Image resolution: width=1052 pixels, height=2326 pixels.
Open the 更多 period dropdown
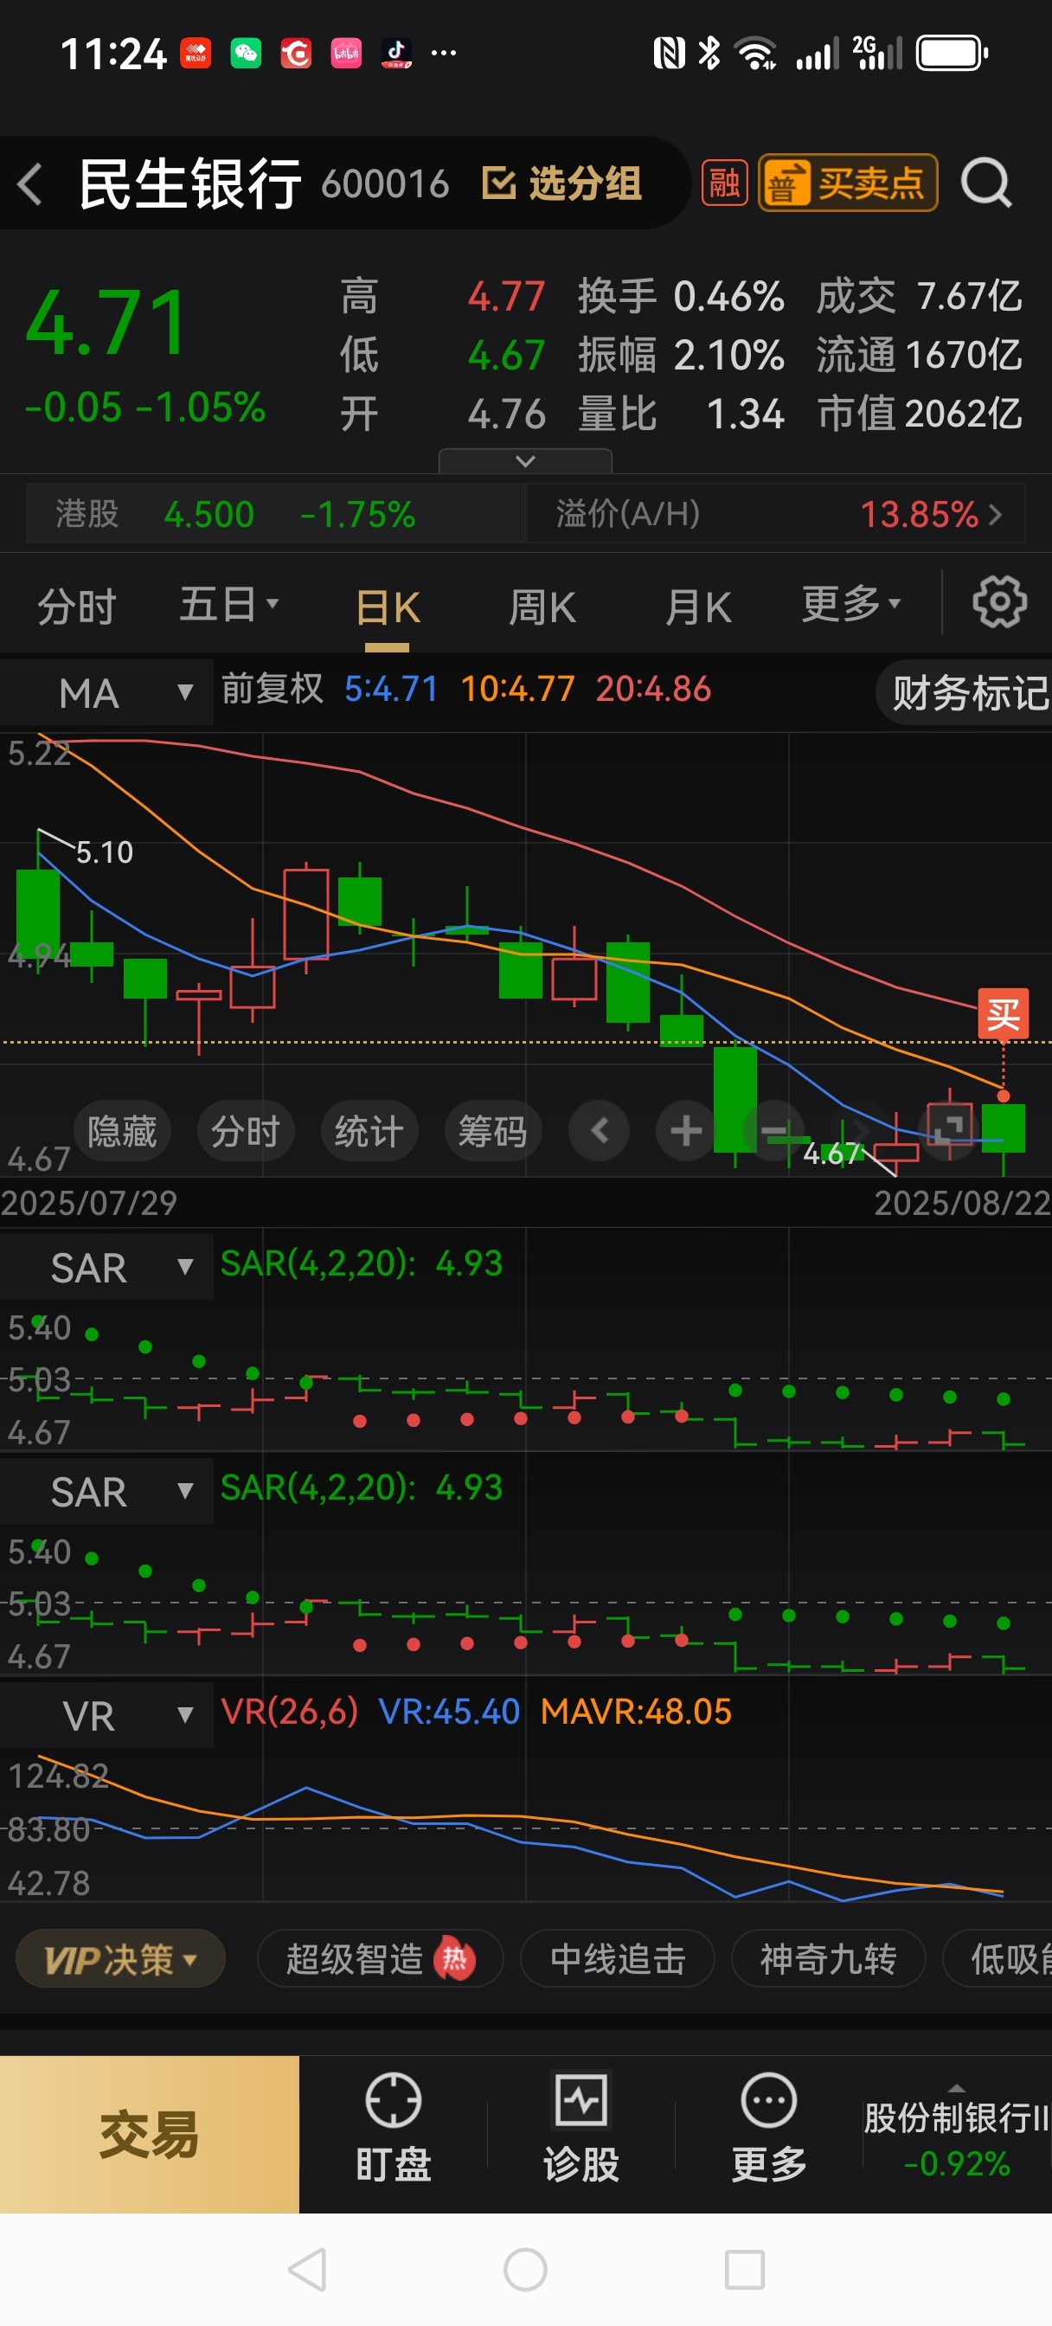(x=850, y=604)
